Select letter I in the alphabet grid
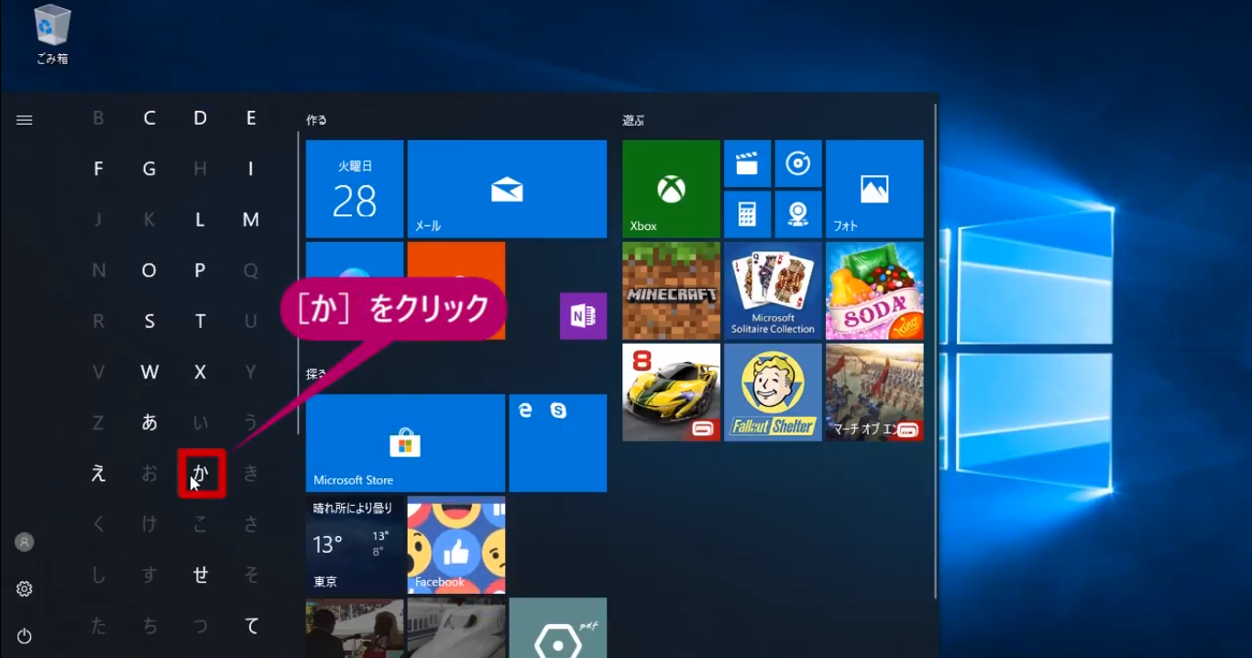Viewport: 1252px width, 658px height. coord(251,169)
